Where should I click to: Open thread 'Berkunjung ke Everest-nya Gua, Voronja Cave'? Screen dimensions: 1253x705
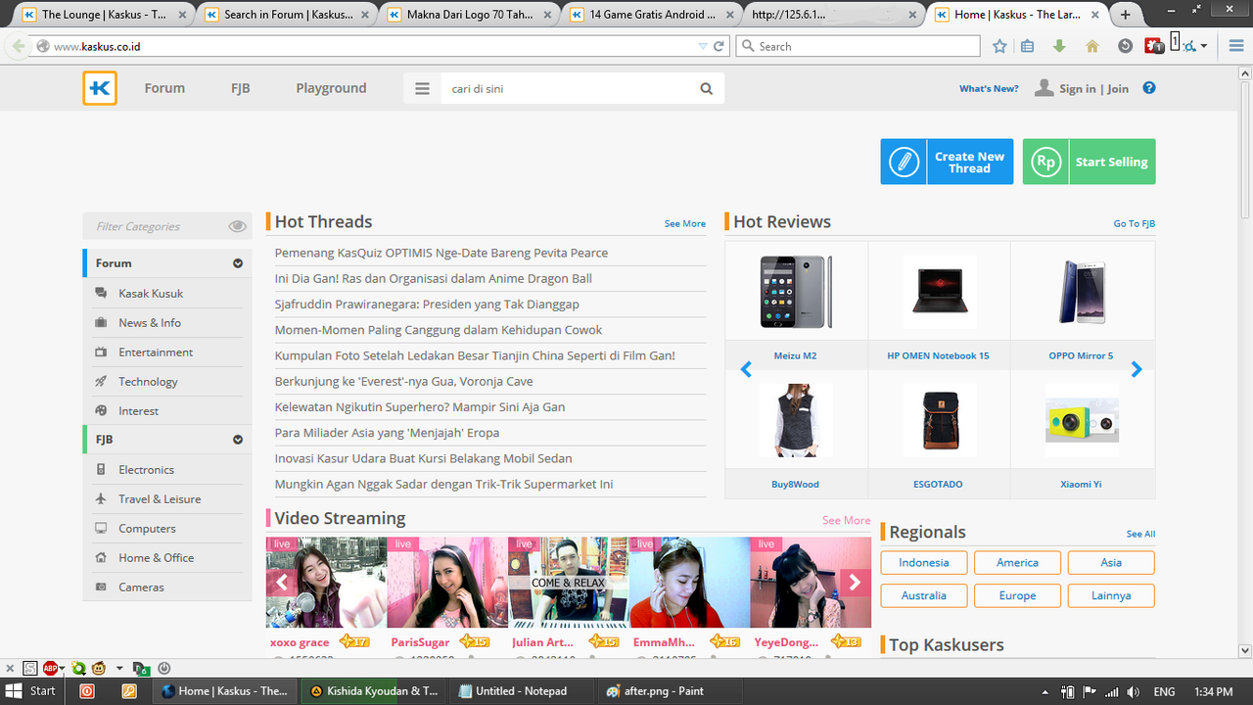point(404,381)
